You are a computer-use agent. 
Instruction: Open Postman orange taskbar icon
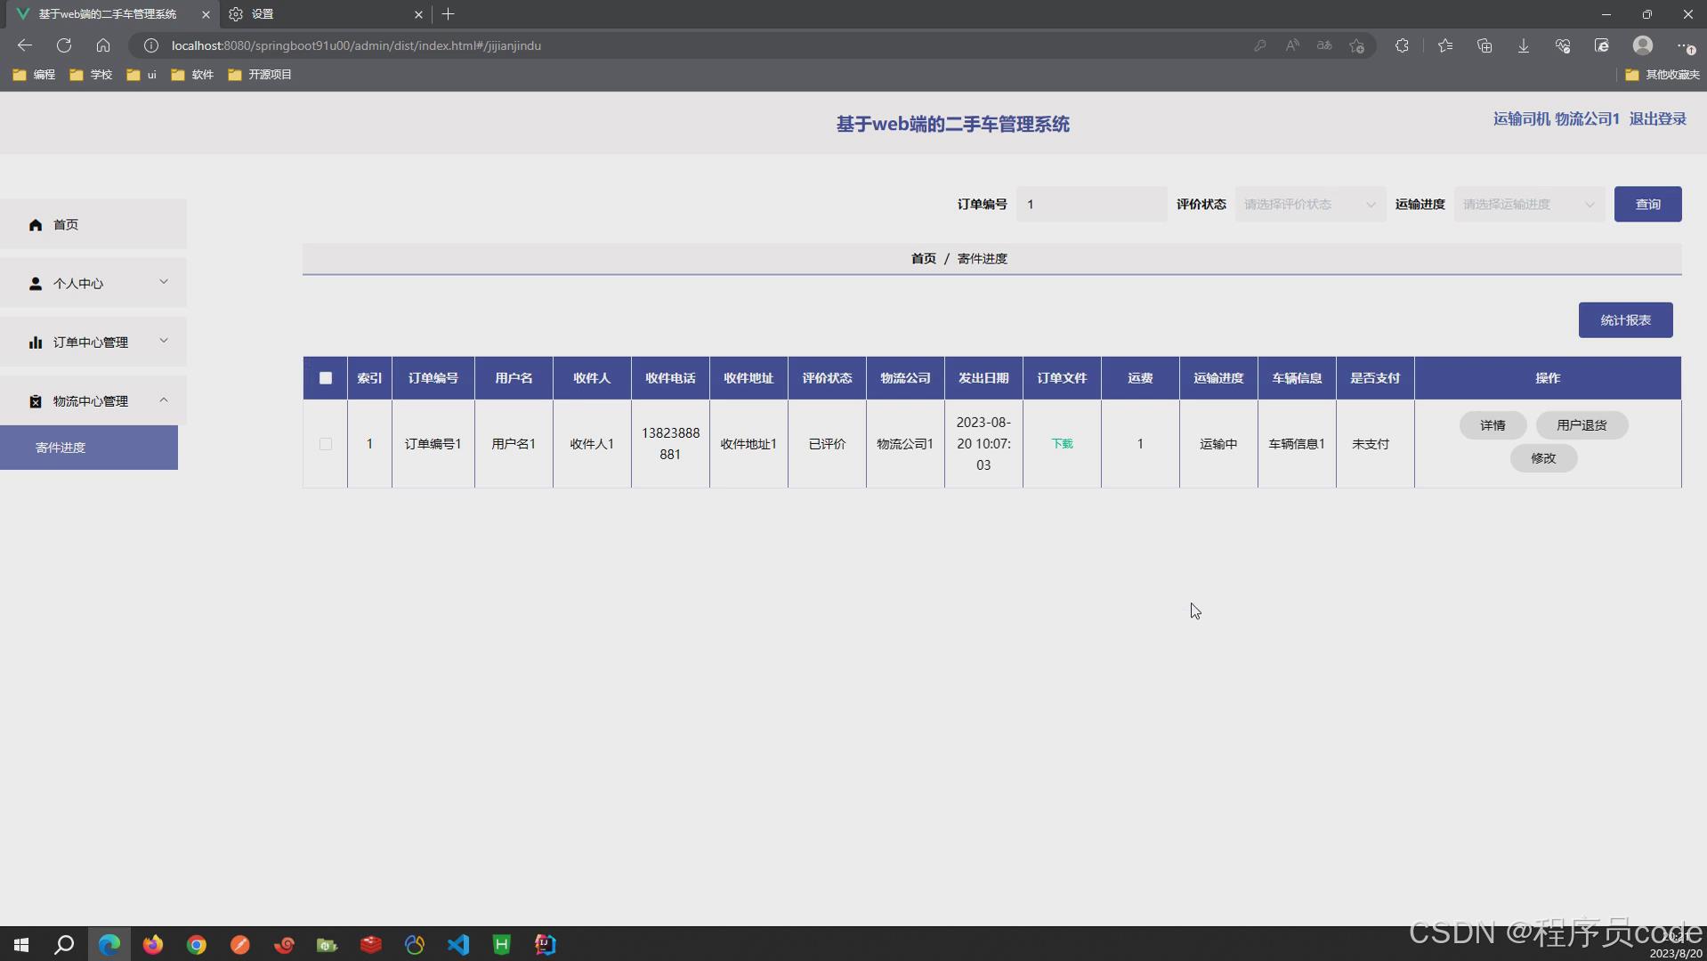240,944
